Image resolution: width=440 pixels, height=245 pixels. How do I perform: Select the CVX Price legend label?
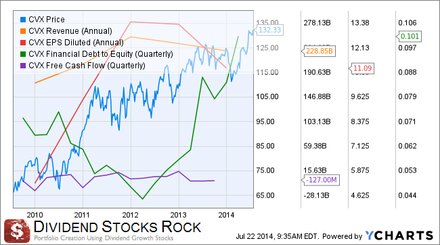point(47,20)
